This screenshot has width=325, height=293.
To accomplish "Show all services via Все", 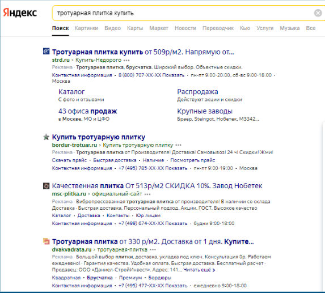I will pos(311,28).
